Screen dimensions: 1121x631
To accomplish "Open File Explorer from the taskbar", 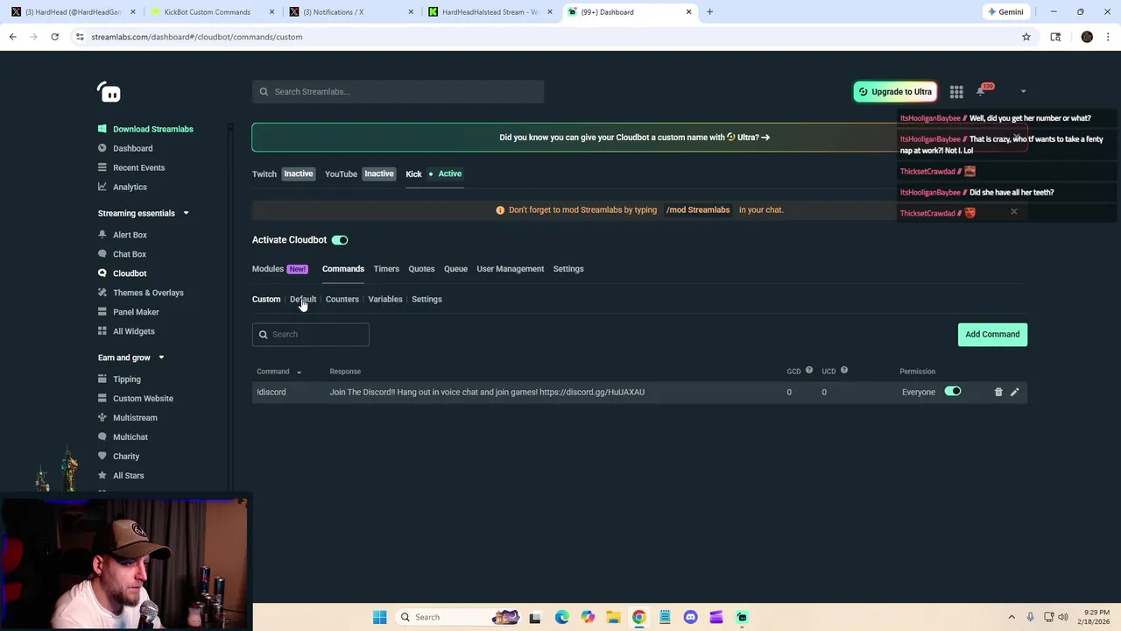I will (x=613, y=617).
